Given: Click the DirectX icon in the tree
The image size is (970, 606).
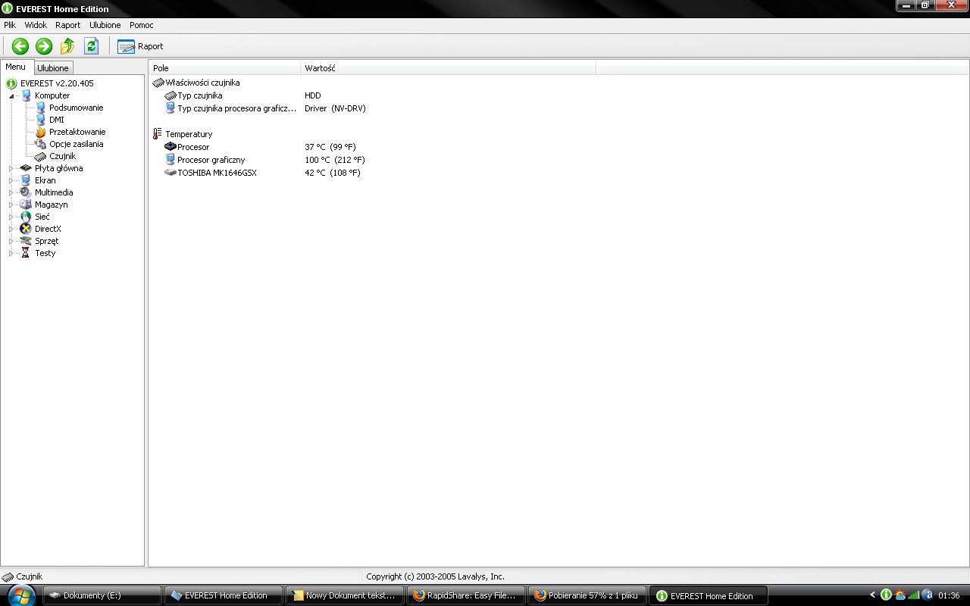Looking at the screenshot, I should (x=26, y=229).
